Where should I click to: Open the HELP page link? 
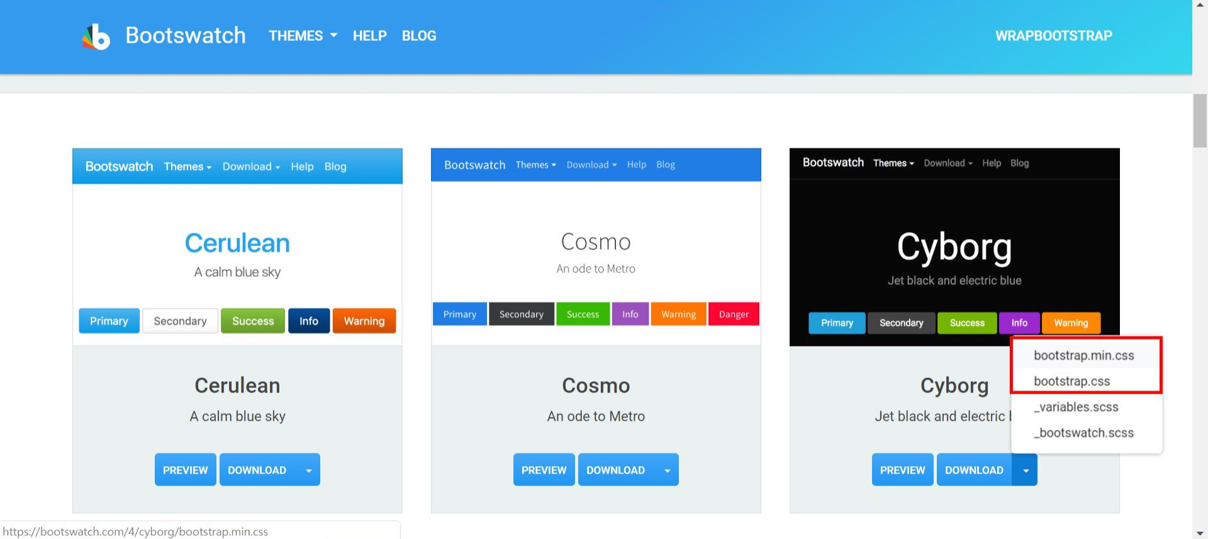point(369,36)
